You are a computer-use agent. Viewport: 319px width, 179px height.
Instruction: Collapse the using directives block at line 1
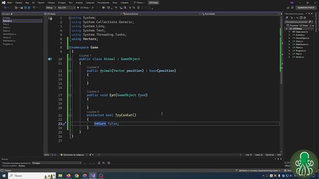coord(70,18)
